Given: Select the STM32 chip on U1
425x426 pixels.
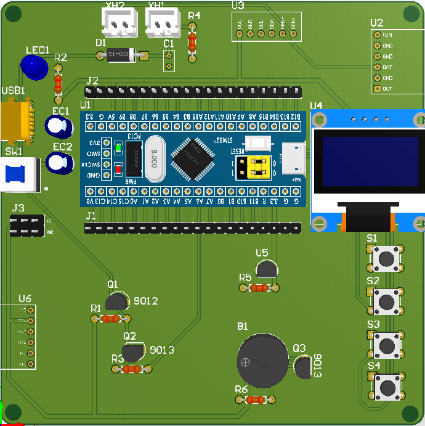Looking at the screenshot, I should [193, 159].
